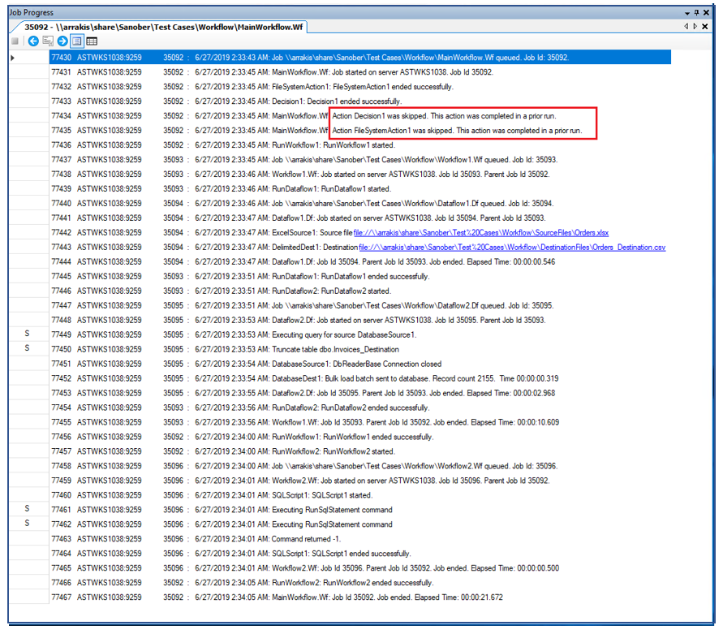Click the Stop job button in toolbar
The image size is (723, 634).
(15, 41)
